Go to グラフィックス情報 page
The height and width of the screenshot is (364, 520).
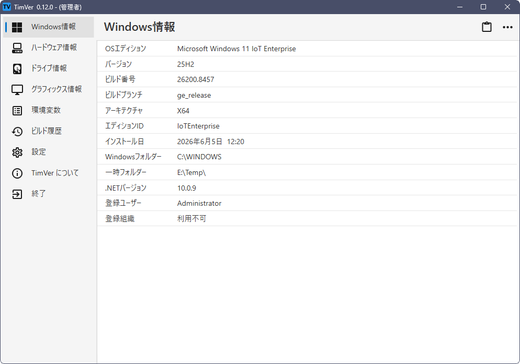(49, 89)
